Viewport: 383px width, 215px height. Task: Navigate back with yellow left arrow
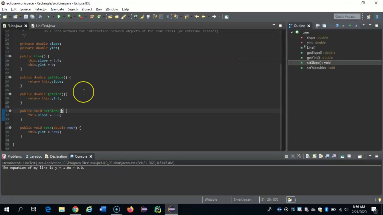click(x=203, y=16)
